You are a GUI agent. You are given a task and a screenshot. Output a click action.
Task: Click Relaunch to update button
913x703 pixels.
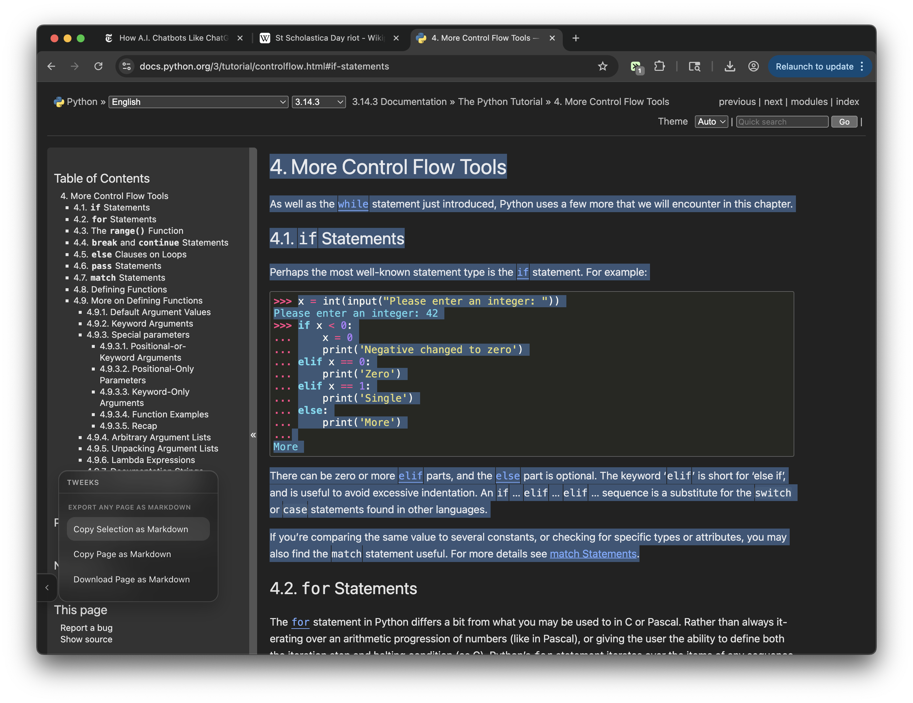(x=814, y=67)
